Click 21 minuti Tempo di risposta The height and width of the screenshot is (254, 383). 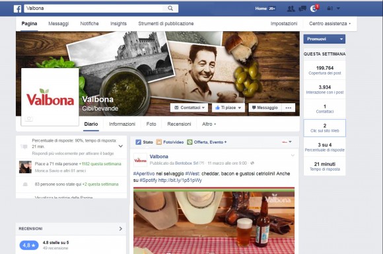point(325,167)
